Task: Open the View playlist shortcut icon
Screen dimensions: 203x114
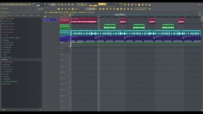Action: [x=100, y=9]
